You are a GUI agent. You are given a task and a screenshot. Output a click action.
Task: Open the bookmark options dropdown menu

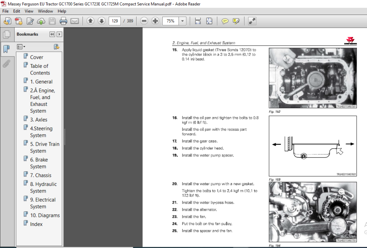21,47
